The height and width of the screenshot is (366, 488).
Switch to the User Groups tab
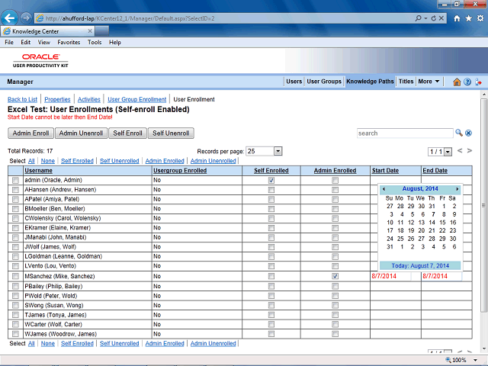pyautogui.click(x=324, y=82)
